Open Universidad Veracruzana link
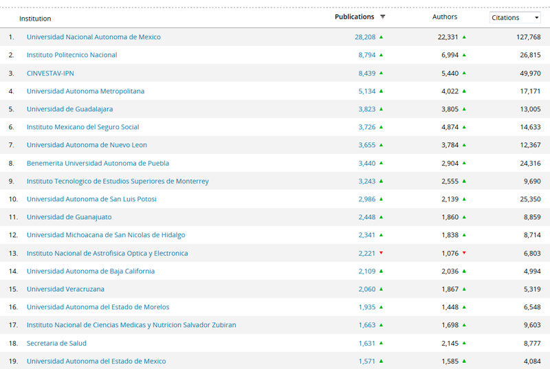 click(65, 289)
